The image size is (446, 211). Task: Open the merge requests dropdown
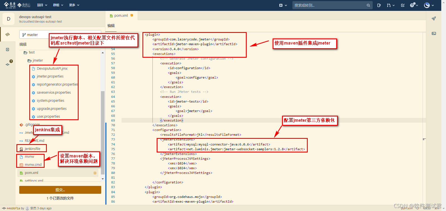click(391, 5)
